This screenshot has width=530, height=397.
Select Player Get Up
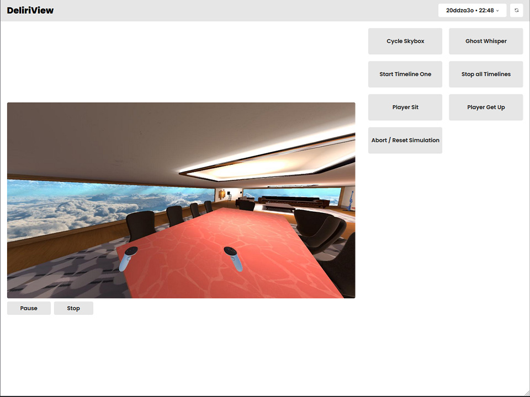[486, 108]
